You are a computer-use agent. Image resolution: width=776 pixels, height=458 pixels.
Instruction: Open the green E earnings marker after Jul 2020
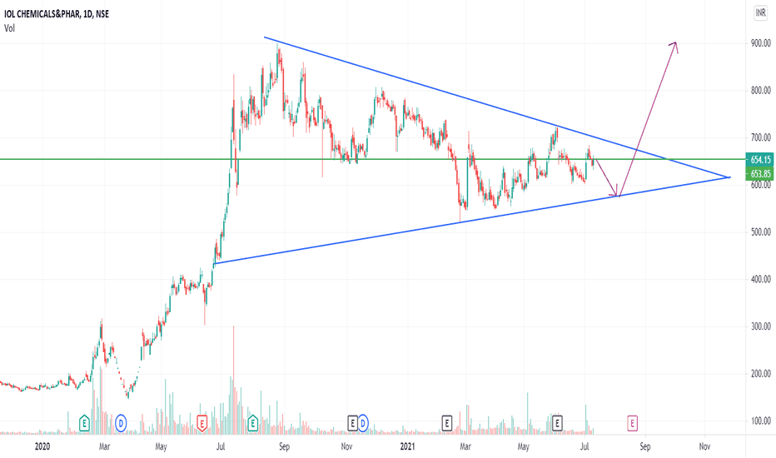pos(253,423)
